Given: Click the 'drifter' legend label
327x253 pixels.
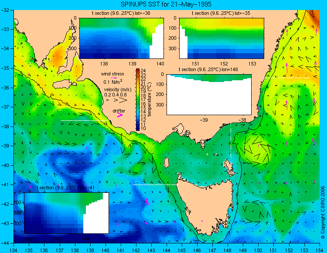Looking at the screenshot, I should tap(119, 111).
